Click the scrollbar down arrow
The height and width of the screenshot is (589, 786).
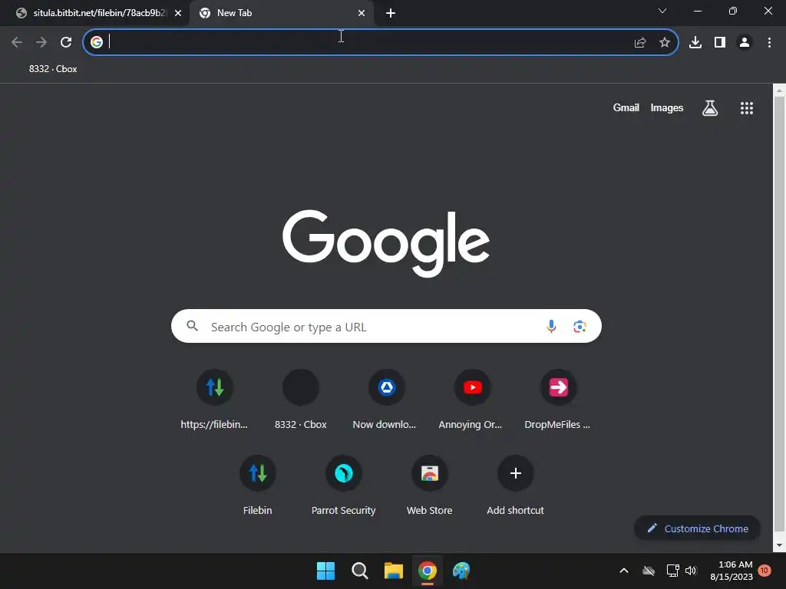(779, 545)
